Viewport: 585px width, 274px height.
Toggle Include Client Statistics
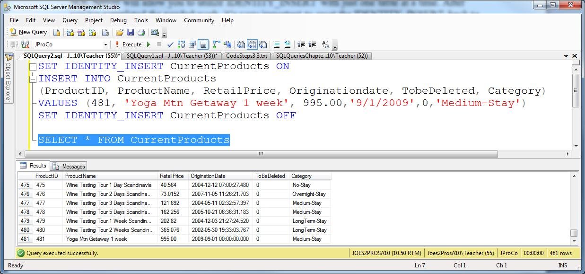(x=227, y=44)
